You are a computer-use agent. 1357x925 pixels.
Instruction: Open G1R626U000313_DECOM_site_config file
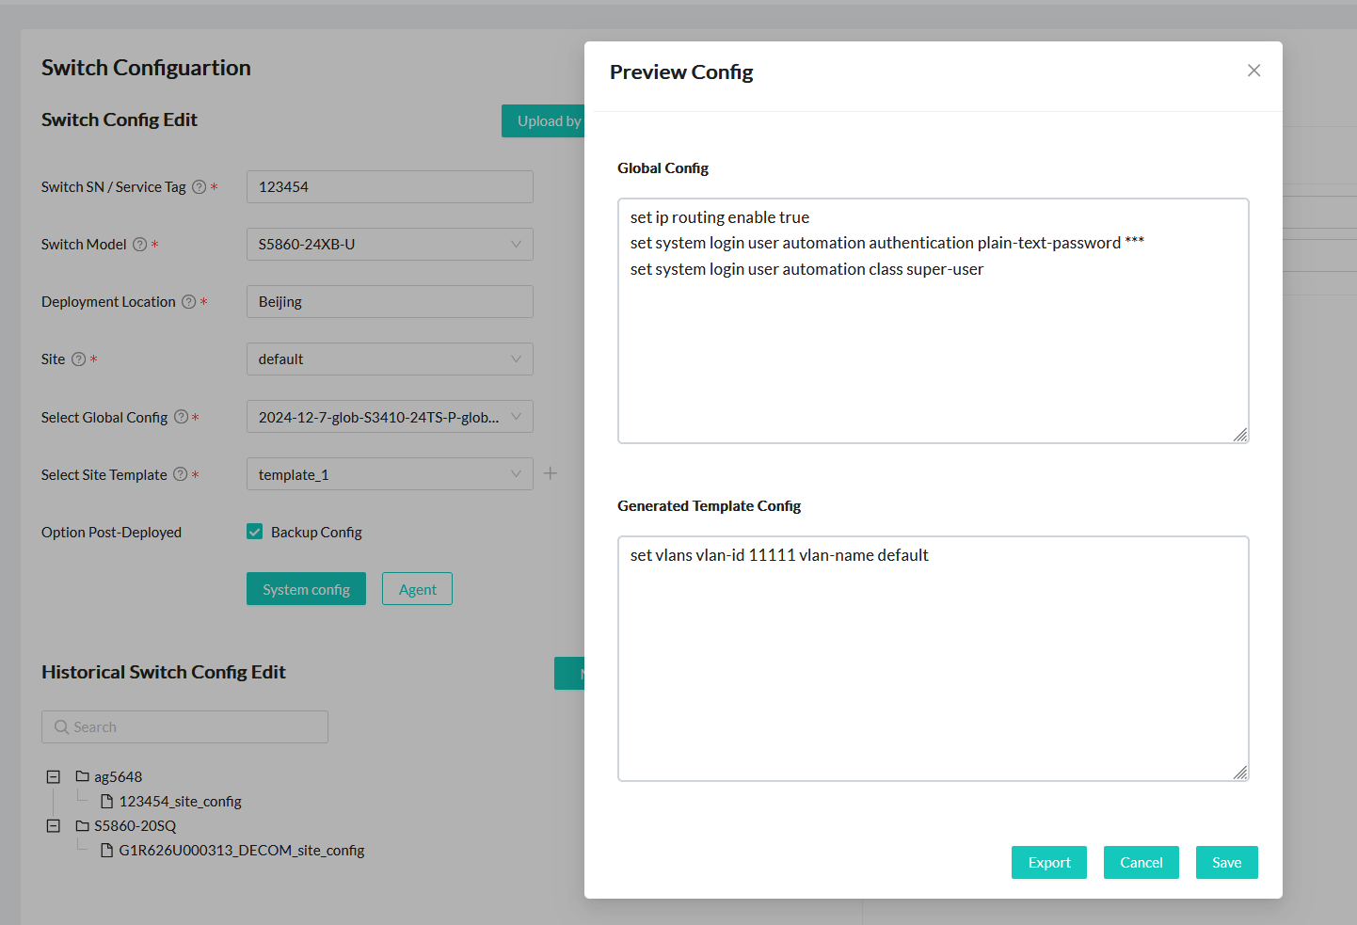(241, 851)
